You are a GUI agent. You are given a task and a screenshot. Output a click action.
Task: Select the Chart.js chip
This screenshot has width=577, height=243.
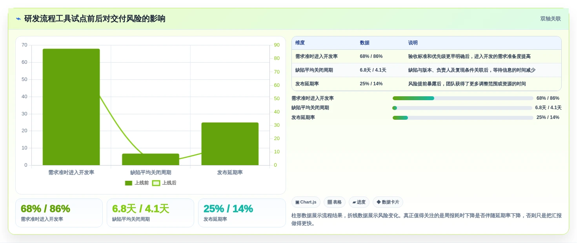point(306,202)
